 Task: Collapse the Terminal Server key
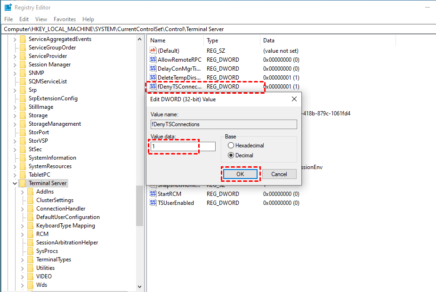[x=15, y=183]
